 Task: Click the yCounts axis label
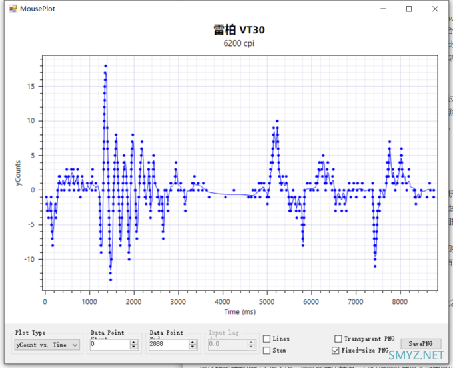18,173
